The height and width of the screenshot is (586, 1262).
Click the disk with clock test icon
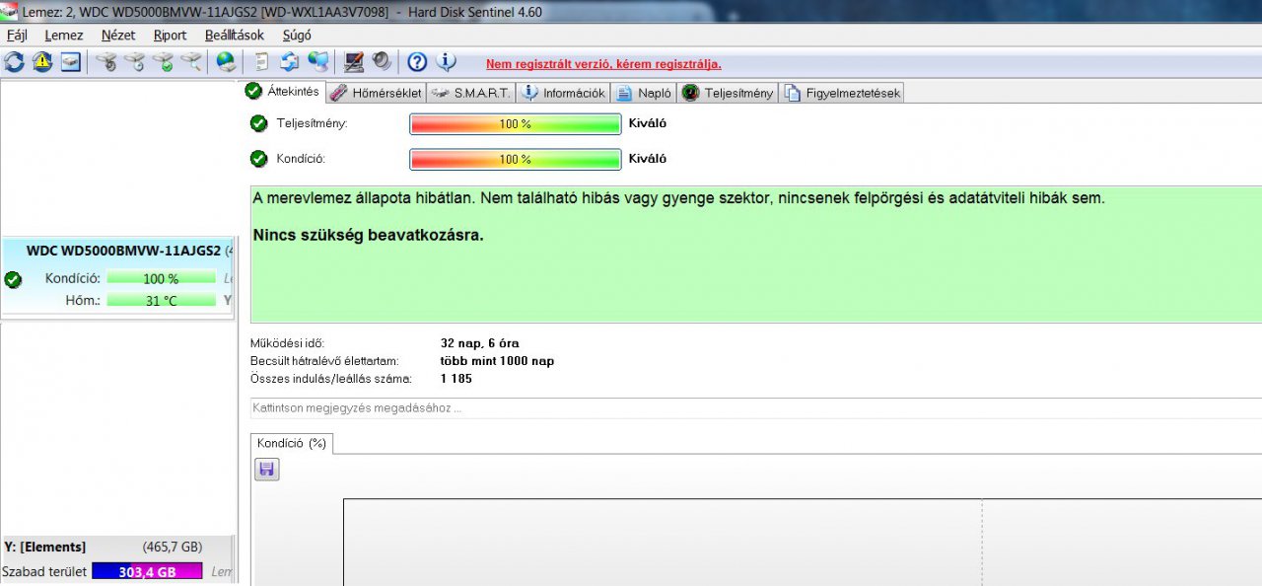pos(135,62)
